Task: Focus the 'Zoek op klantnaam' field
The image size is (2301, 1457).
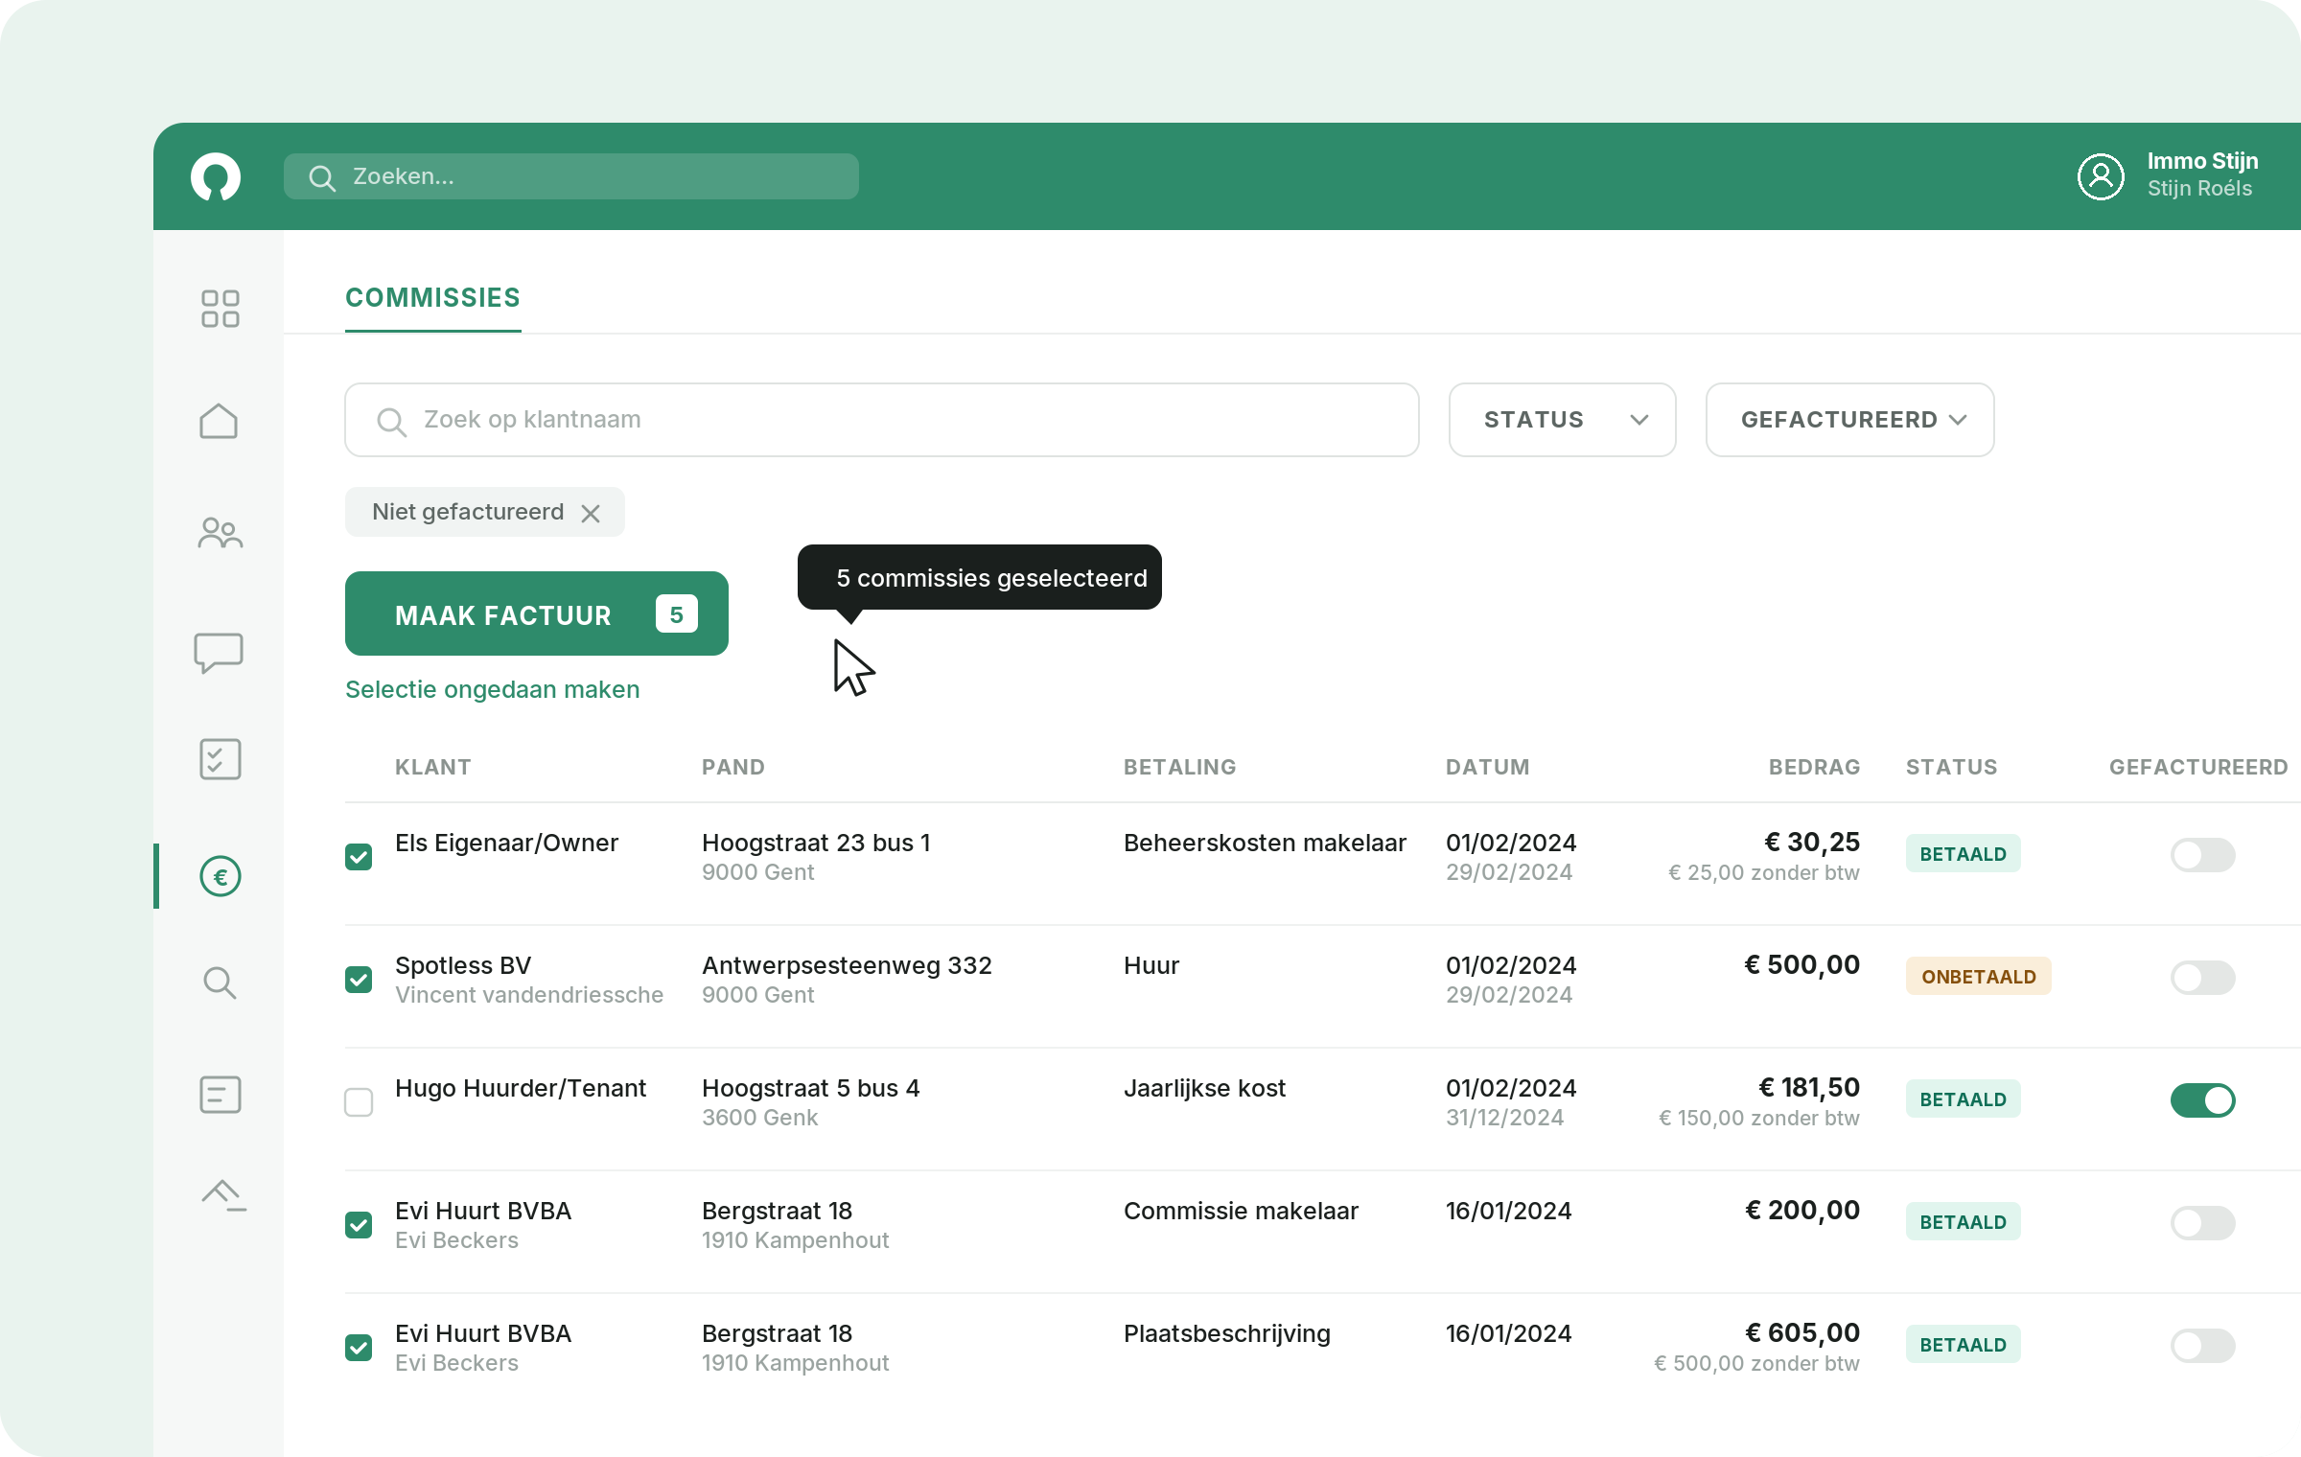Action: [881, 420]
